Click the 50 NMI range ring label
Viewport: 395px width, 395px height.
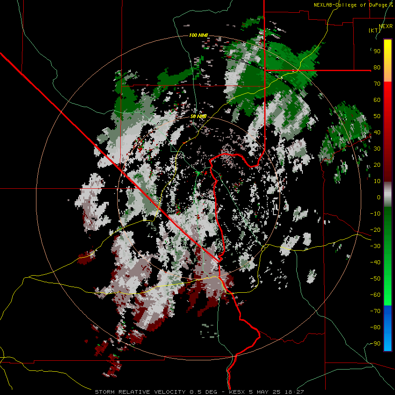pyautogui.click(x=198, y=116)
